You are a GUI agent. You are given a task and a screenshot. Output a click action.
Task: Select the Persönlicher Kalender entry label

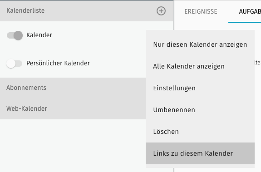58,63
